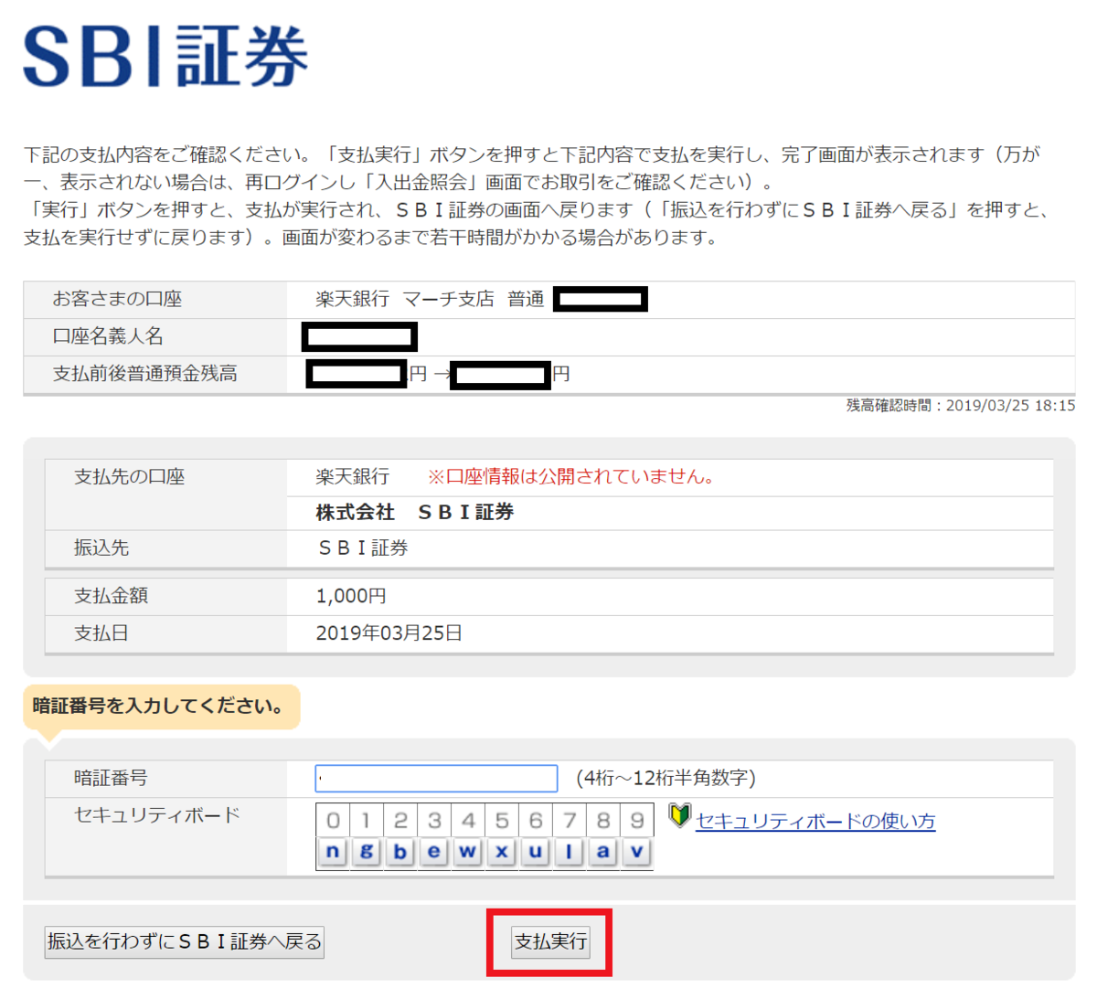Viewport: 1097px width, 999px height.
Task: Click security board key 'b'
Action: (x=400, y=852)
